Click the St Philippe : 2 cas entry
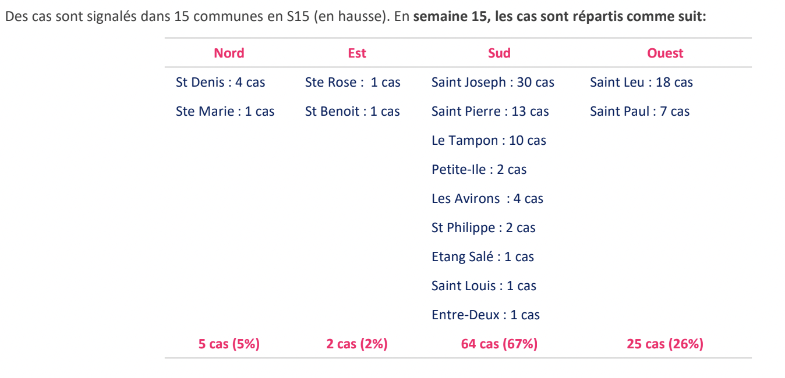 [483, 228]
